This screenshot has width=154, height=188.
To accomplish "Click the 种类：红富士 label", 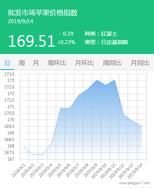I will (101, 34).
